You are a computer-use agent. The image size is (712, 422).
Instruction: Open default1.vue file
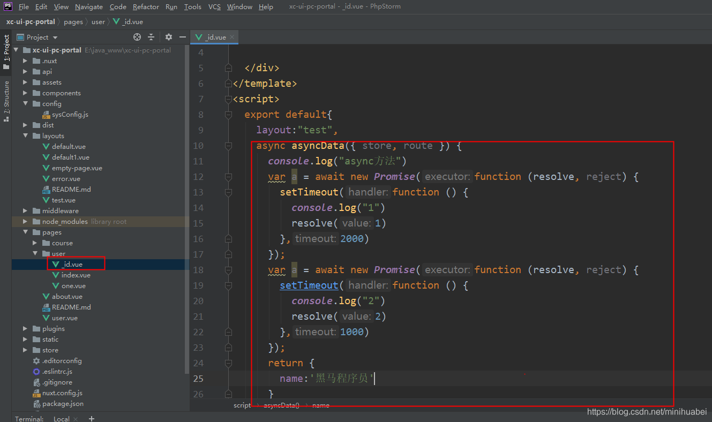coord(70,157)
